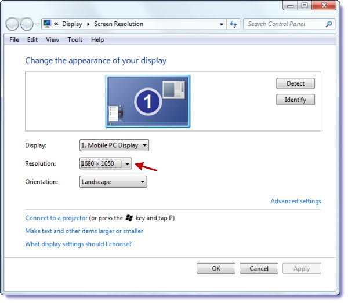This screenshot has height=303, width=348.
Task: Open the Help menu
Action: coord(97,39)
